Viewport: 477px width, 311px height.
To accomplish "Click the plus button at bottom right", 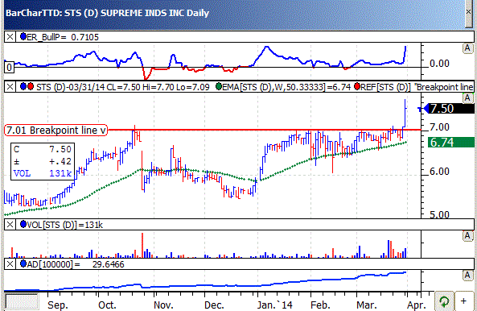I will coord(463,301).
